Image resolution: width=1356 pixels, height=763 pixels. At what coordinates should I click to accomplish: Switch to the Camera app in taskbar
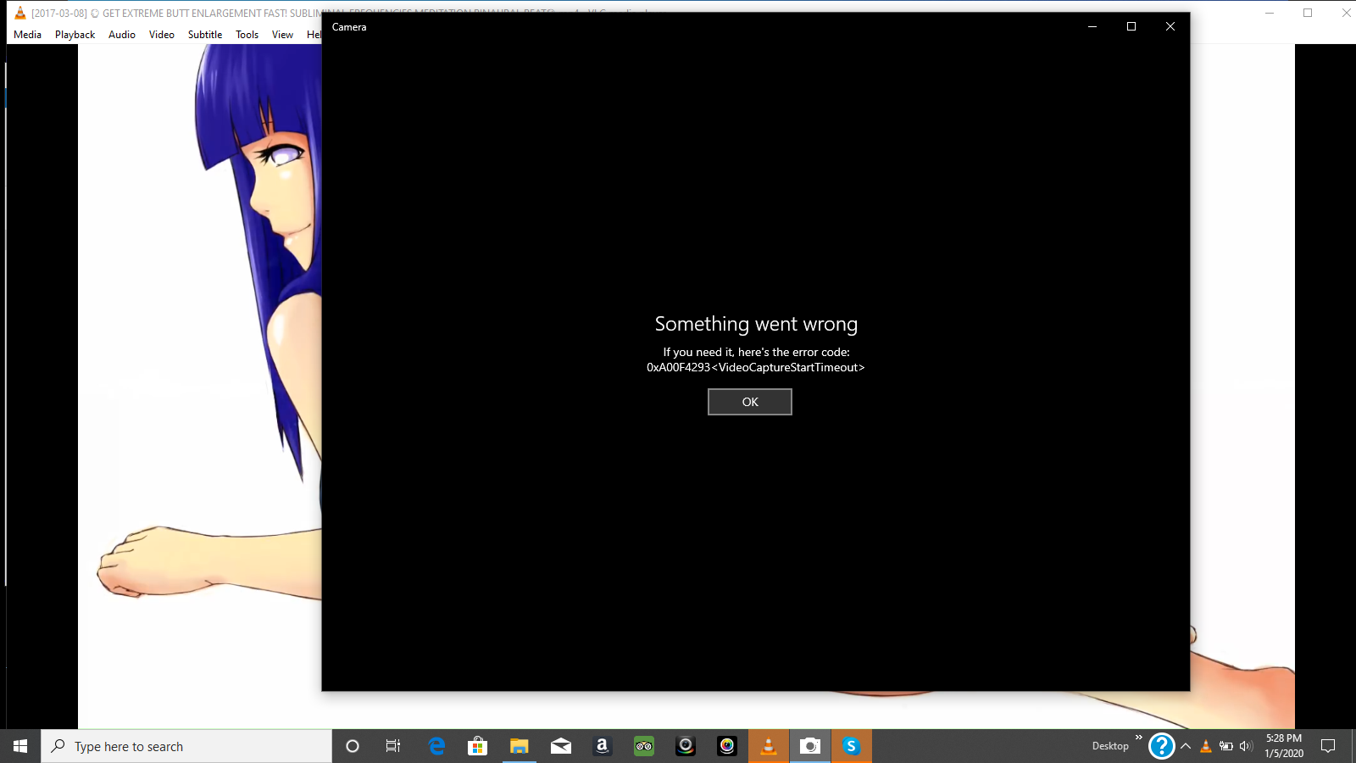click(810, 746)
